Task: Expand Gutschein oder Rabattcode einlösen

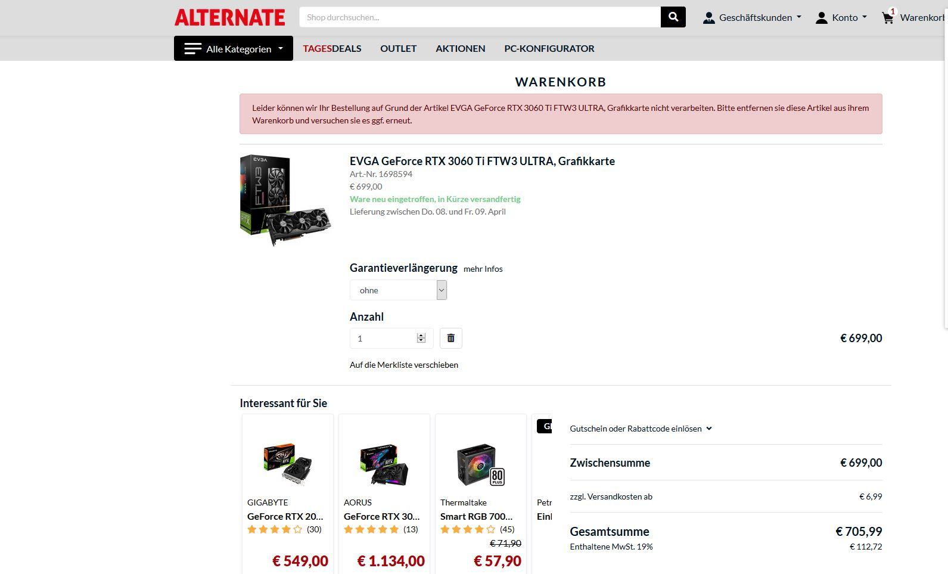Action: [x=641, y=429]
